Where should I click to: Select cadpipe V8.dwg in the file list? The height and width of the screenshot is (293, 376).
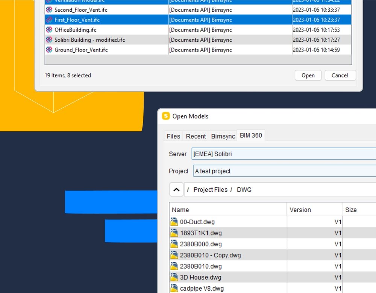click(273, 288)
